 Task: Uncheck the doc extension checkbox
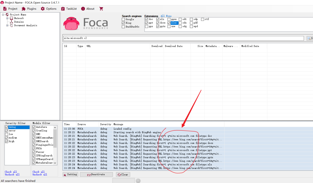click(147, 19)
